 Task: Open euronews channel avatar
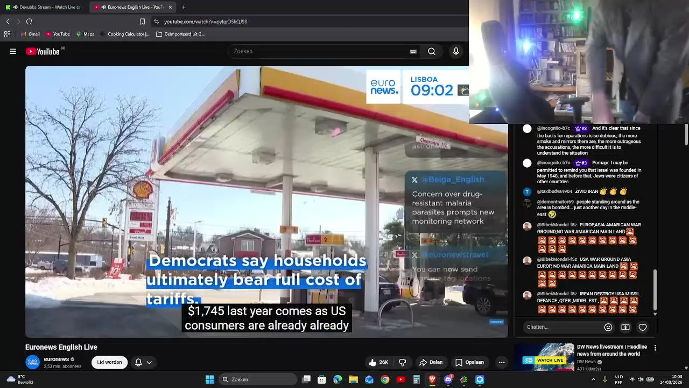pyautogui.click(x=33, y=362)
